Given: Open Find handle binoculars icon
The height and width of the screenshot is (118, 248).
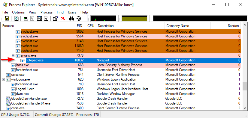Looking at the screenshot, I should 72,19.
